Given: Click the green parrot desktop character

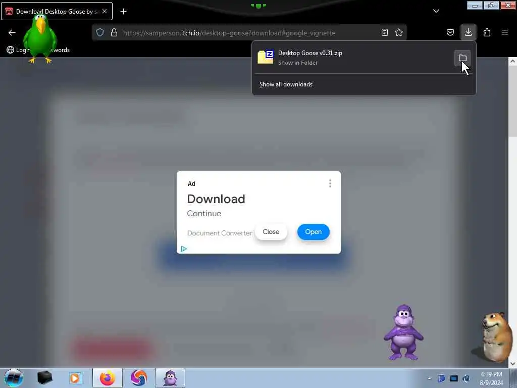Looking at the screenshot, I should [40, 38].
